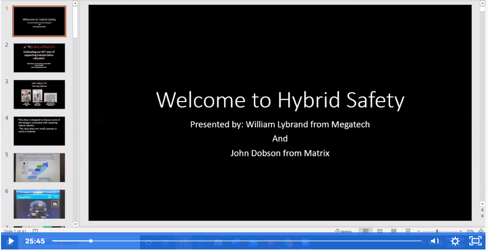Mute the video with the speaker icon
This screenshot has height=251, width=488.
click(435, 241)
